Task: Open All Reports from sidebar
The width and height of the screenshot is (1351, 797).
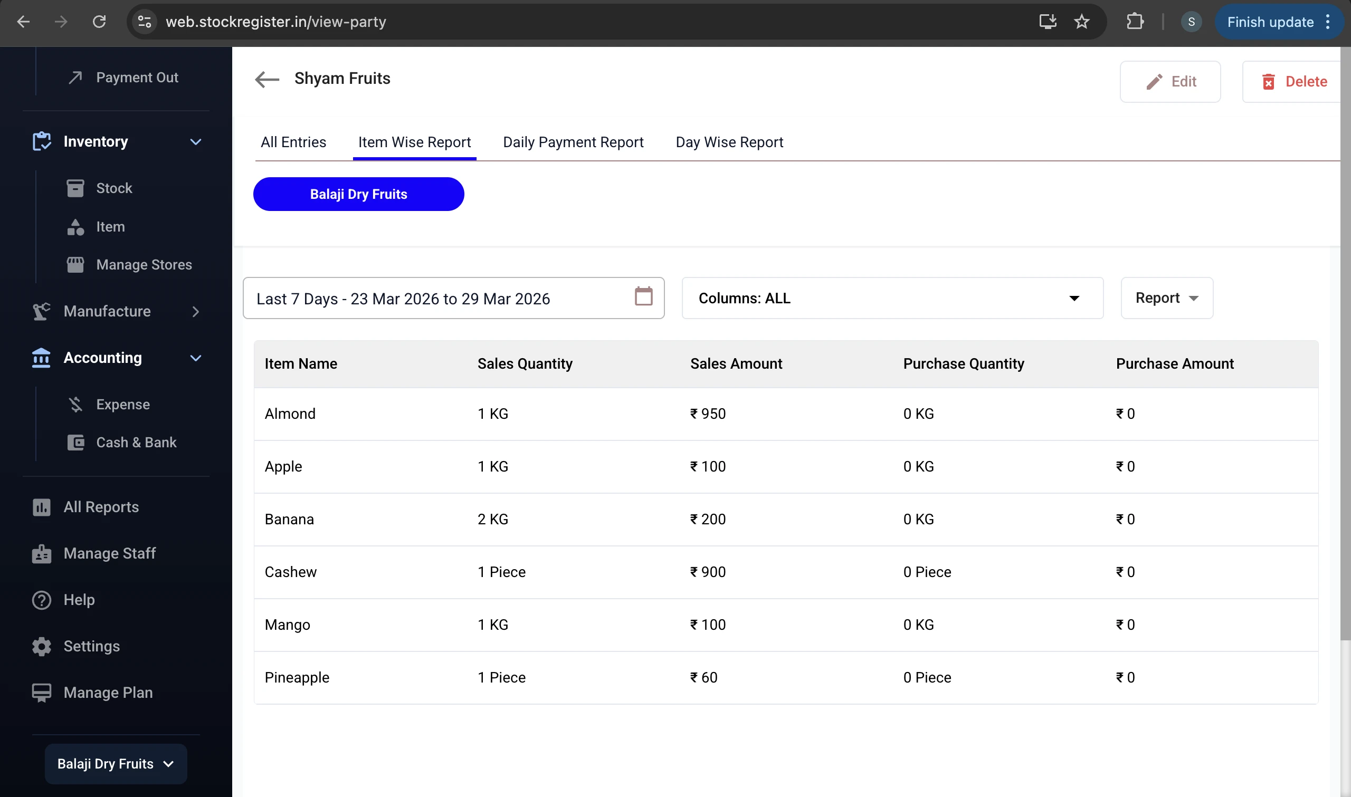Action: pos(100,506)
